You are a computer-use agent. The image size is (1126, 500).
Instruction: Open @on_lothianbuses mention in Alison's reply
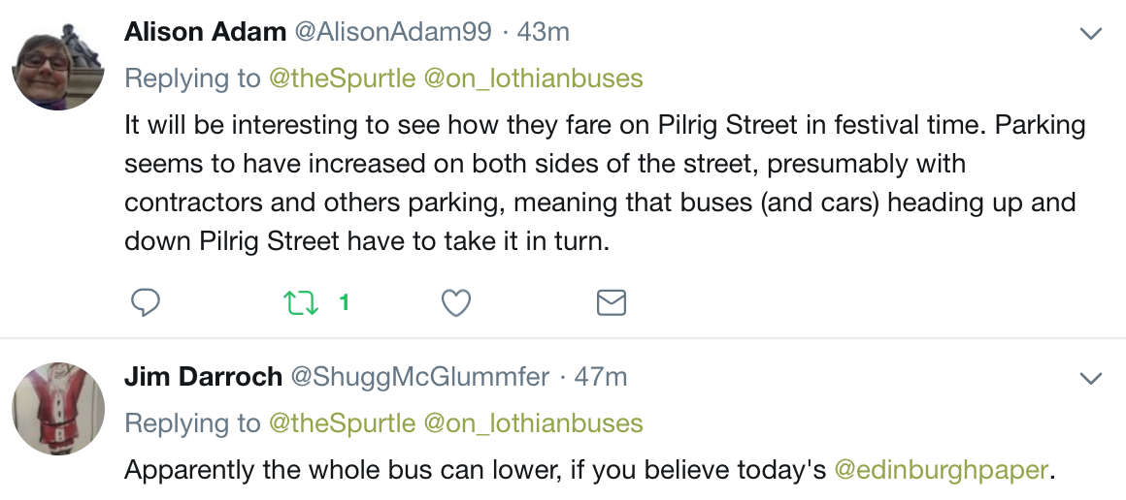(x=534, y=78)
